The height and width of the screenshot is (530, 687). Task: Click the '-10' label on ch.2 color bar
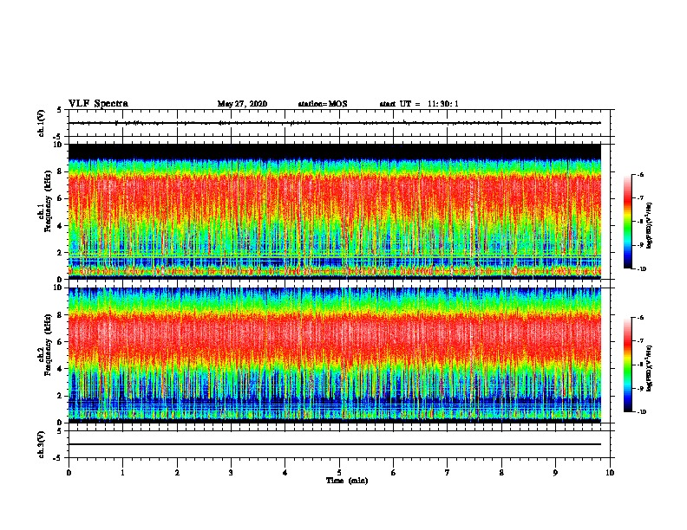coord(640,411)
